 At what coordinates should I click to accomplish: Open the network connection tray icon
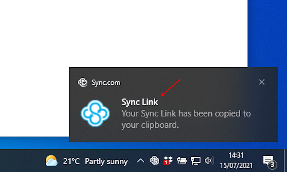196,161
